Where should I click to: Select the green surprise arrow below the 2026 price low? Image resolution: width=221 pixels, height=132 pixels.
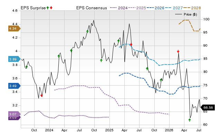(190, 120)
